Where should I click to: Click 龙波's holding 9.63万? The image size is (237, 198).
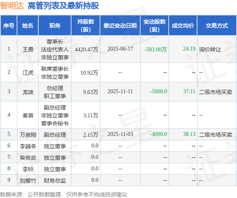[x=91, y=92]
